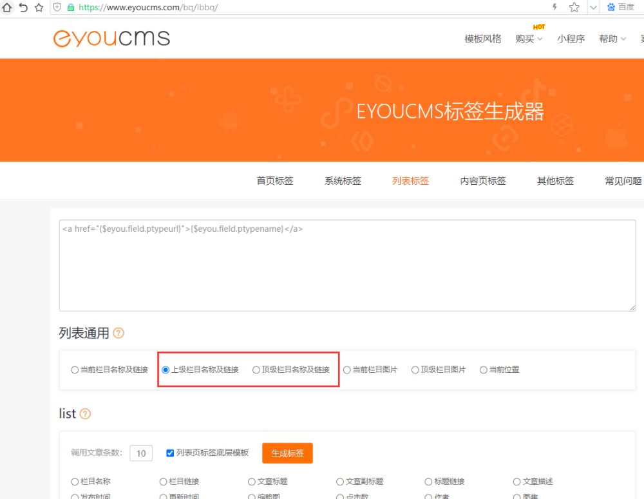Select the 文章标题 radio button
The height and width of the screenshot is (499, 644).
coord(252,482)
